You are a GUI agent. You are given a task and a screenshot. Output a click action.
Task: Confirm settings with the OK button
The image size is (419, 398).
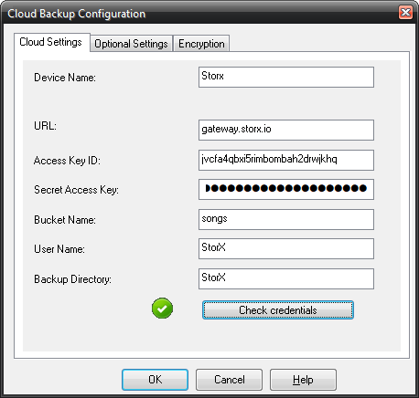[x=155, y=380]
